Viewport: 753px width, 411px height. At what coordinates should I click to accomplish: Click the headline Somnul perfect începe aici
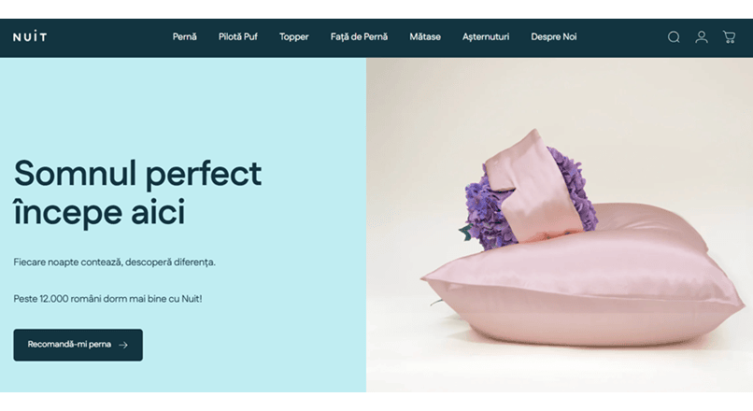[x=137, y=192]
